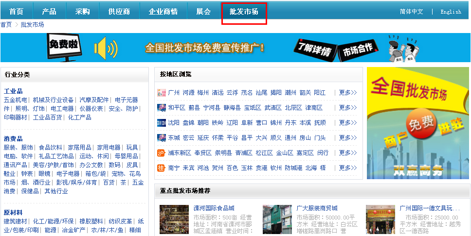Open the 原材料 category heading

coord(13,213)
